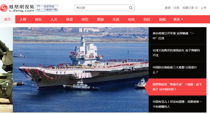Expand the 更多 navigation menu
Image resolution: width=210 pixels, height=114 pixels.
(x=178, y=19)
